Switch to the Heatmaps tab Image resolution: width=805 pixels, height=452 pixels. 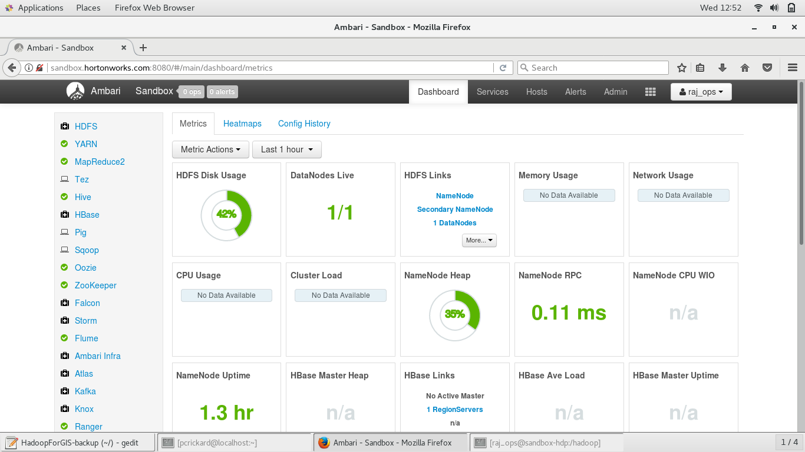242,124
